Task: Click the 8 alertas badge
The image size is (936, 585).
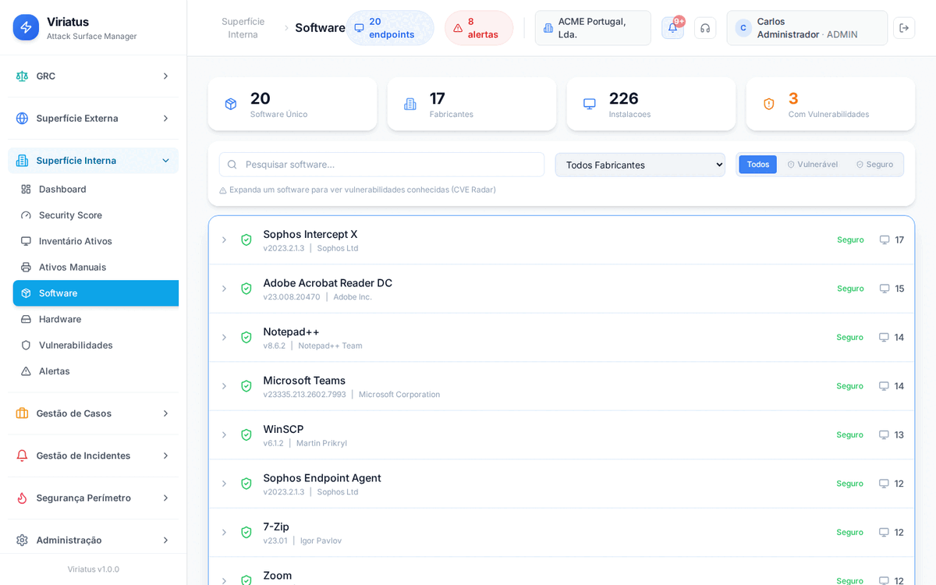Action: pos(479,28)
